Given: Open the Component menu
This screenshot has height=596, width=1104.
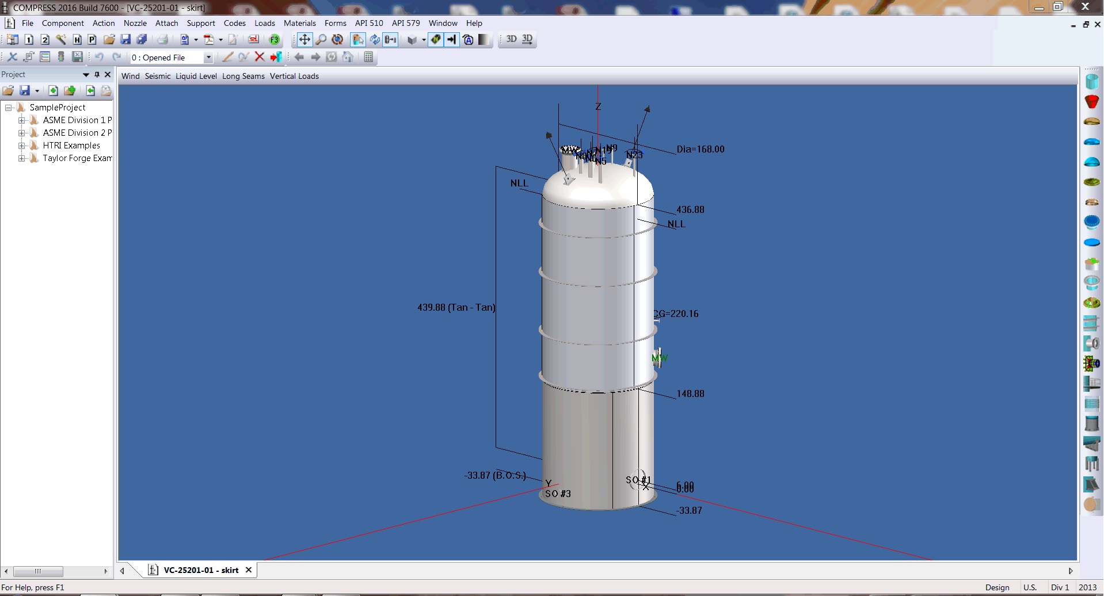Looking at the screenshot, I should coord(63,23).
